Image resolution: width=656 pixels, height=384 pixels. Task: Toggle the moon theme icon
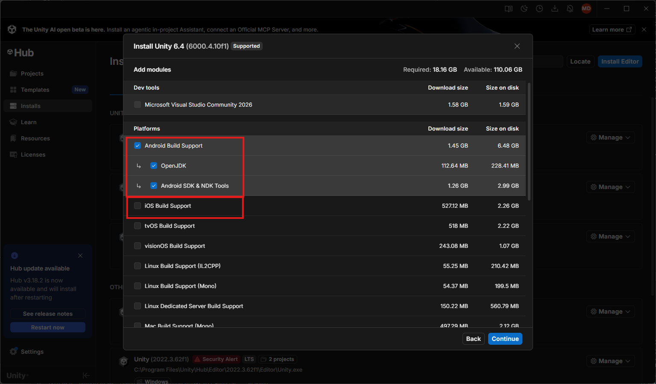(524, 9)
